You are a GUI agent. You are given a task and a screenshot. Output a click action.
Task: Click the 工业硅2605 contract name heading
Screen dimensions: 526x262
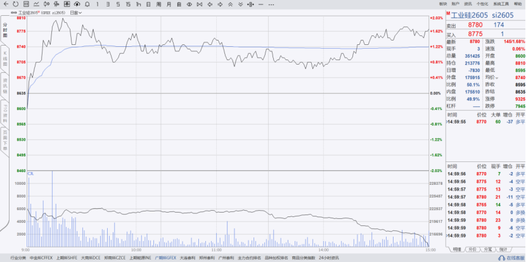(470, 15)
